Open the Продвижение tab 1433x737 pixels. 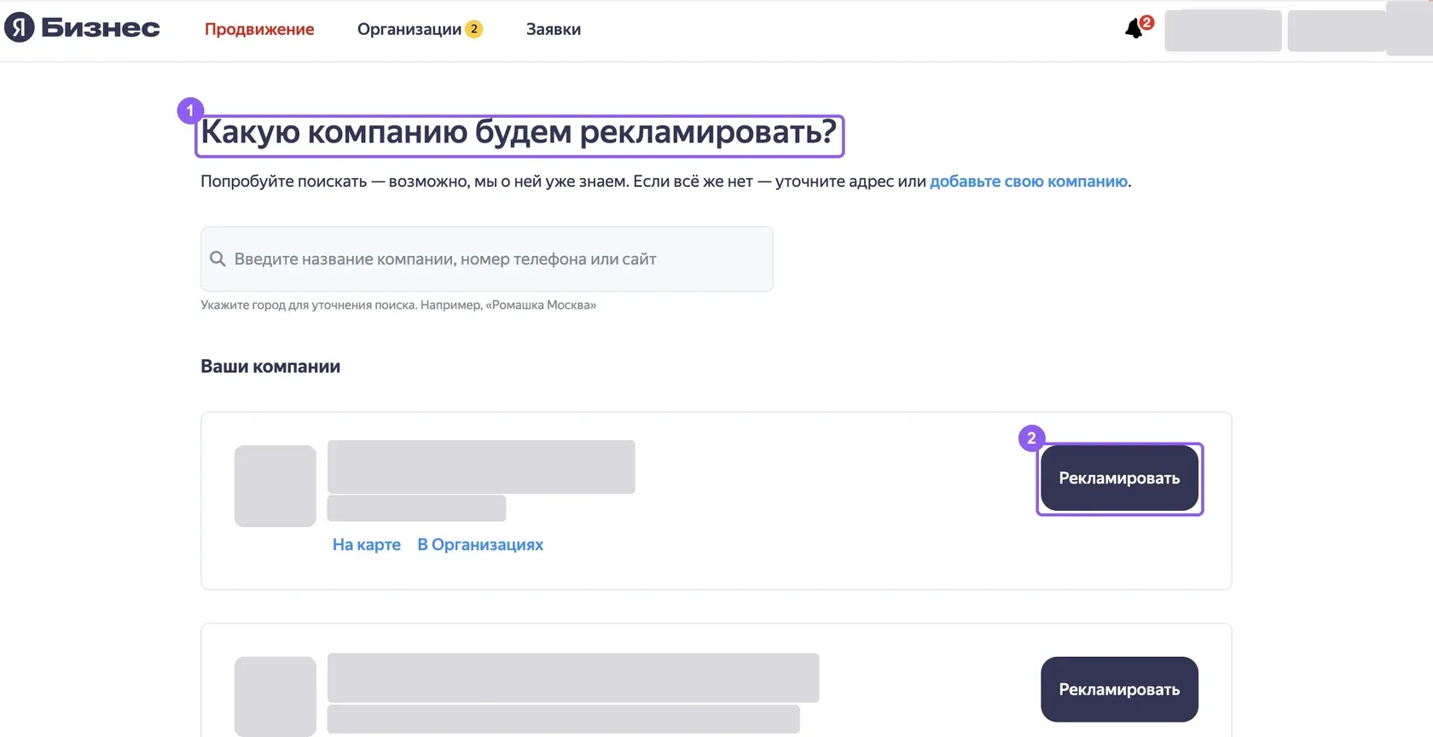click(259, 29)
